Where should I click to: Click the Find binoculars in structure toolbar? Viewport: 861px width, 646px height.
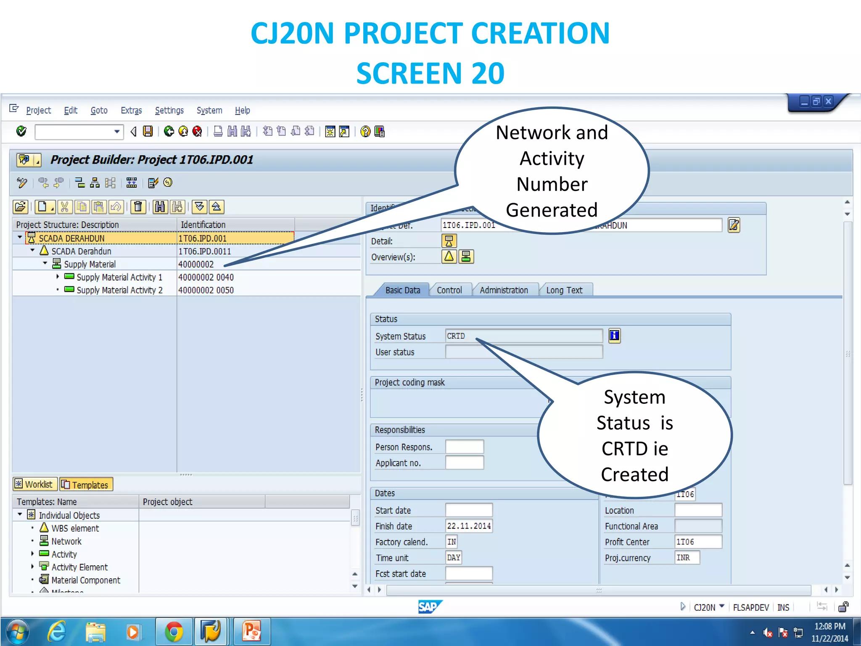click(x=160, y=207)
